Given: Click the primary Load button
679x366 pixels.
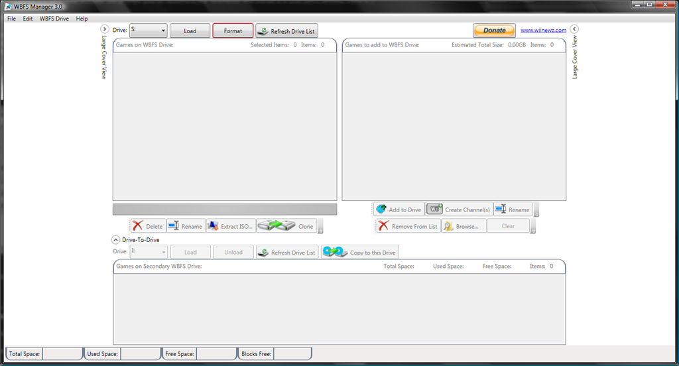Looking at the screenshot, I should [190, 30].
